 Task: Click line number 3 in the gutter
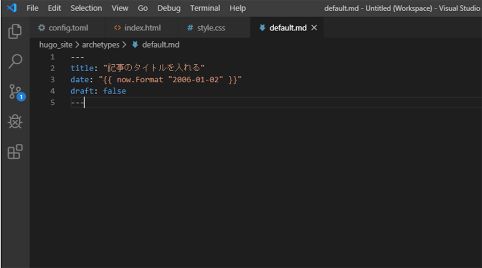tap(52, 79)
